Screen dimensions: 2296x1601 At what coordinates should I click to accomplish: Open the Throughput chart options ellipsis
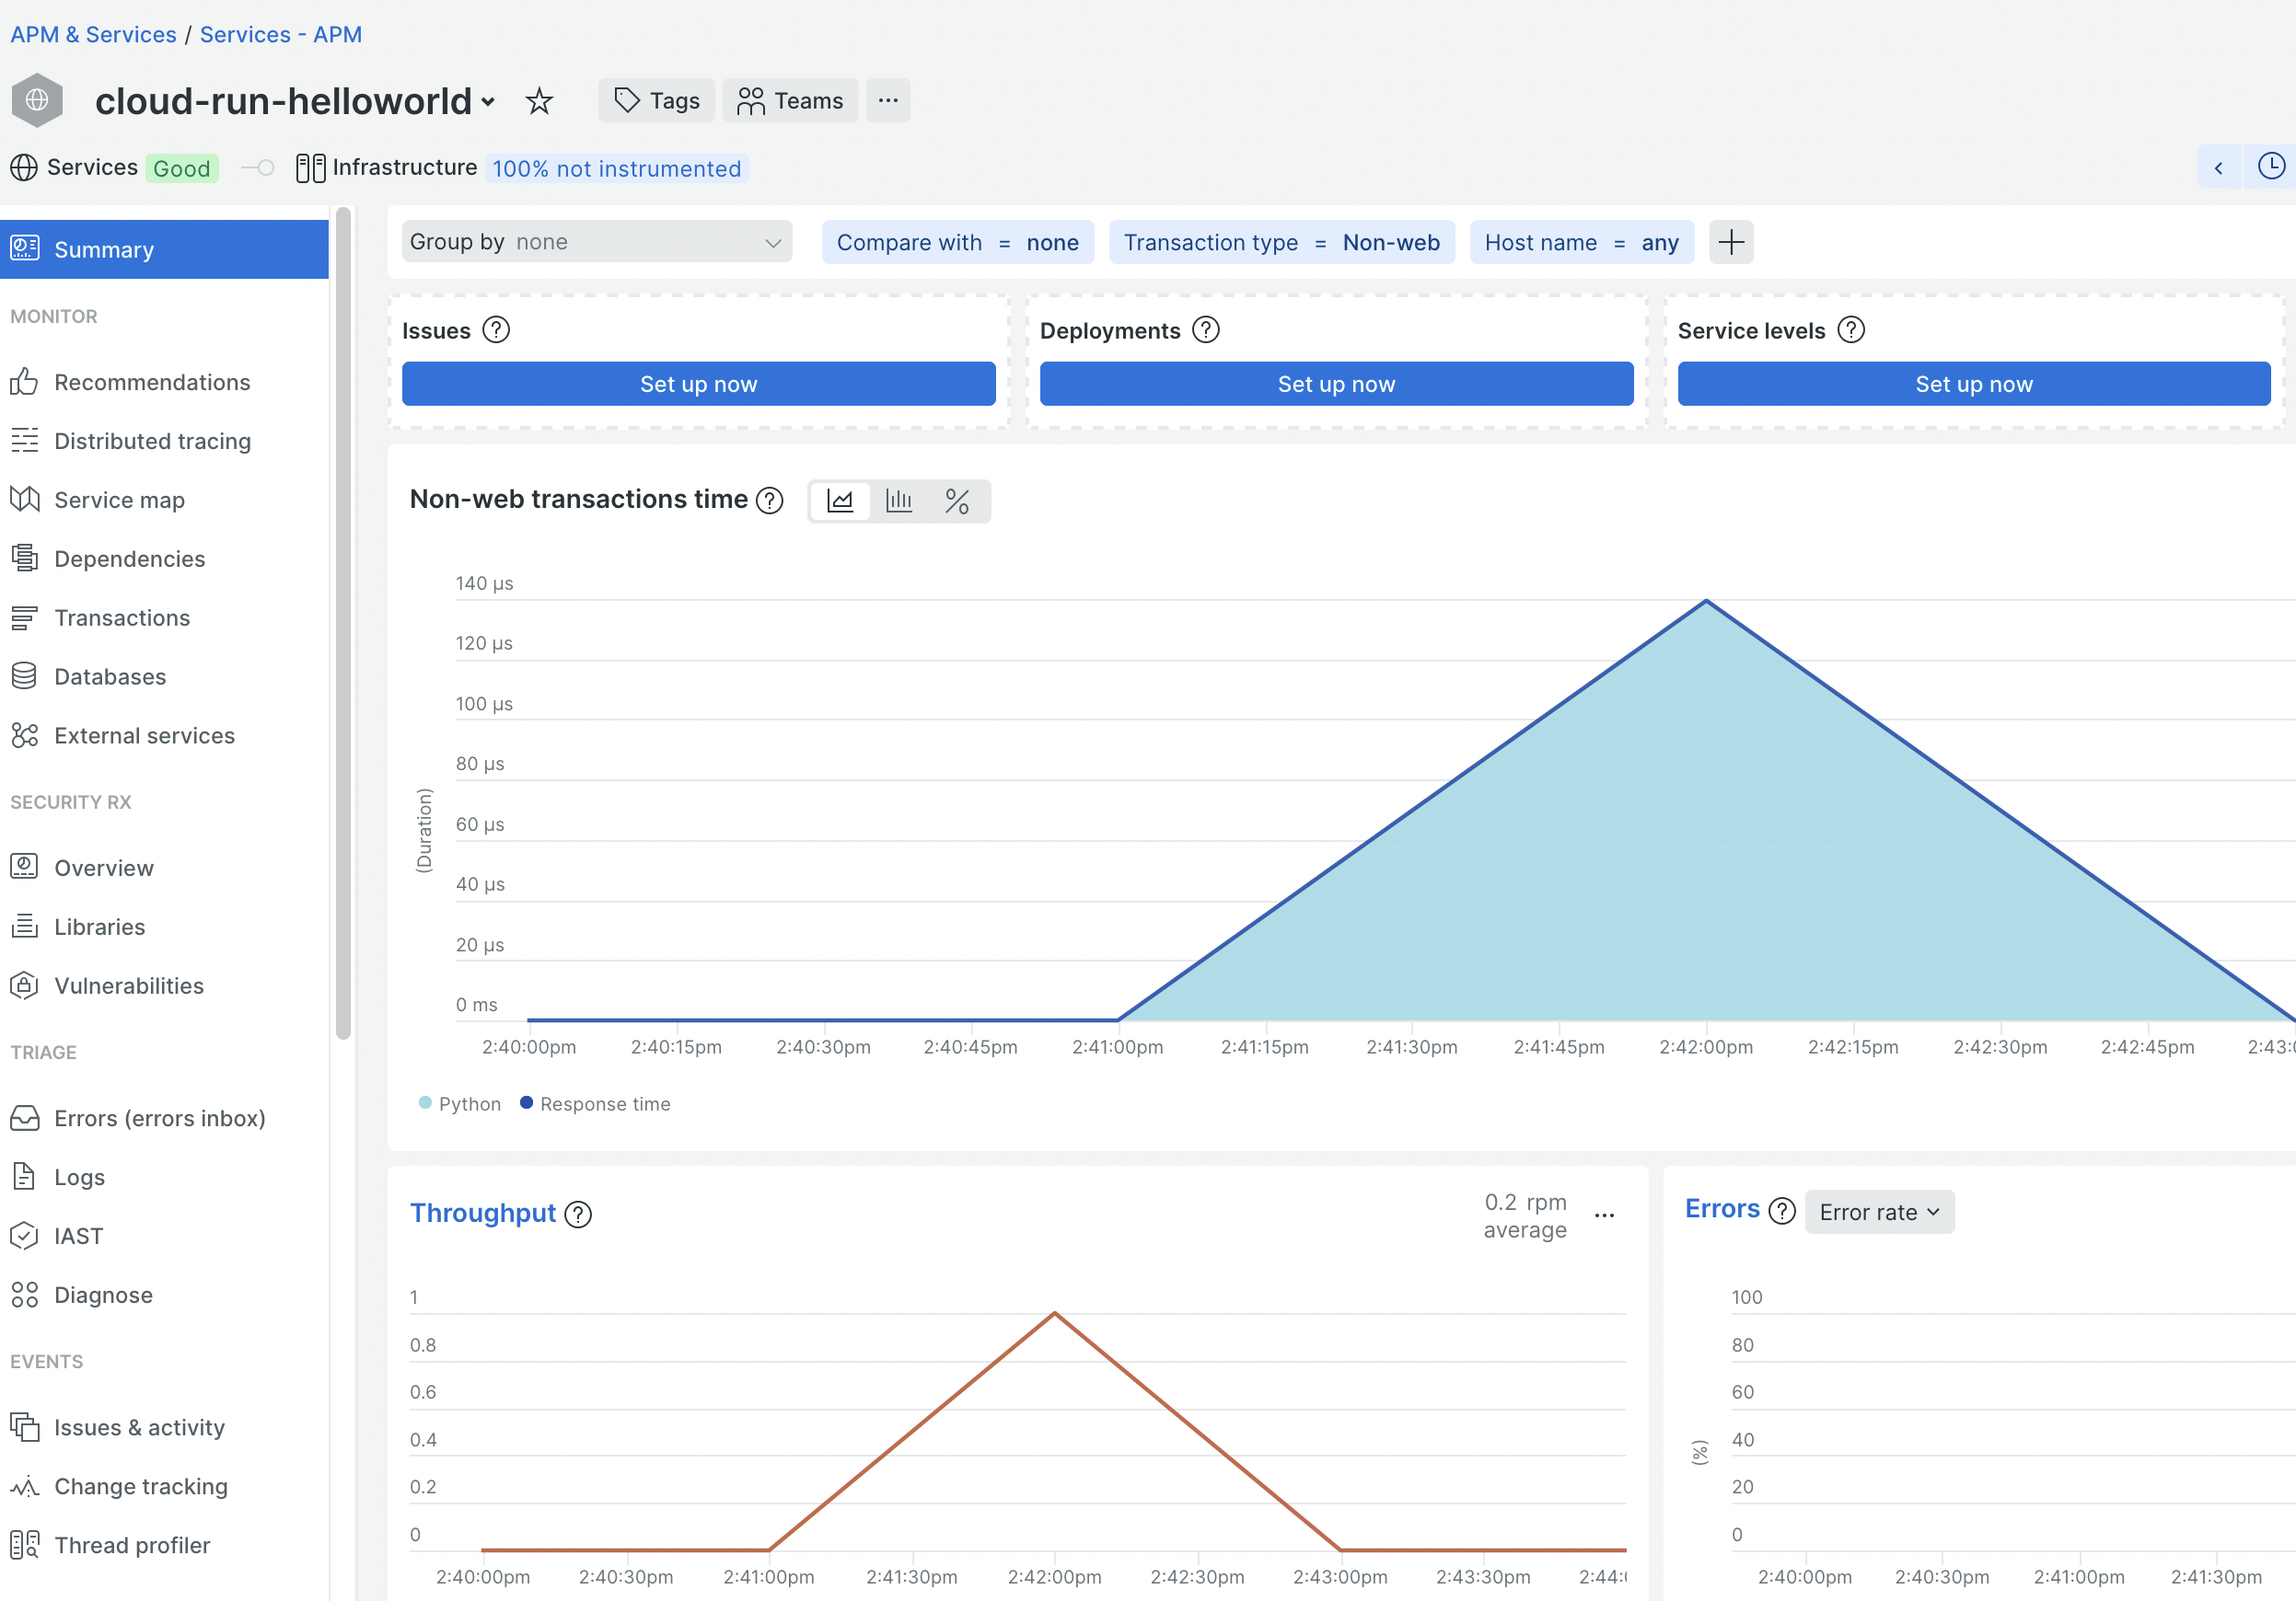click(x=1605, y=1215)
